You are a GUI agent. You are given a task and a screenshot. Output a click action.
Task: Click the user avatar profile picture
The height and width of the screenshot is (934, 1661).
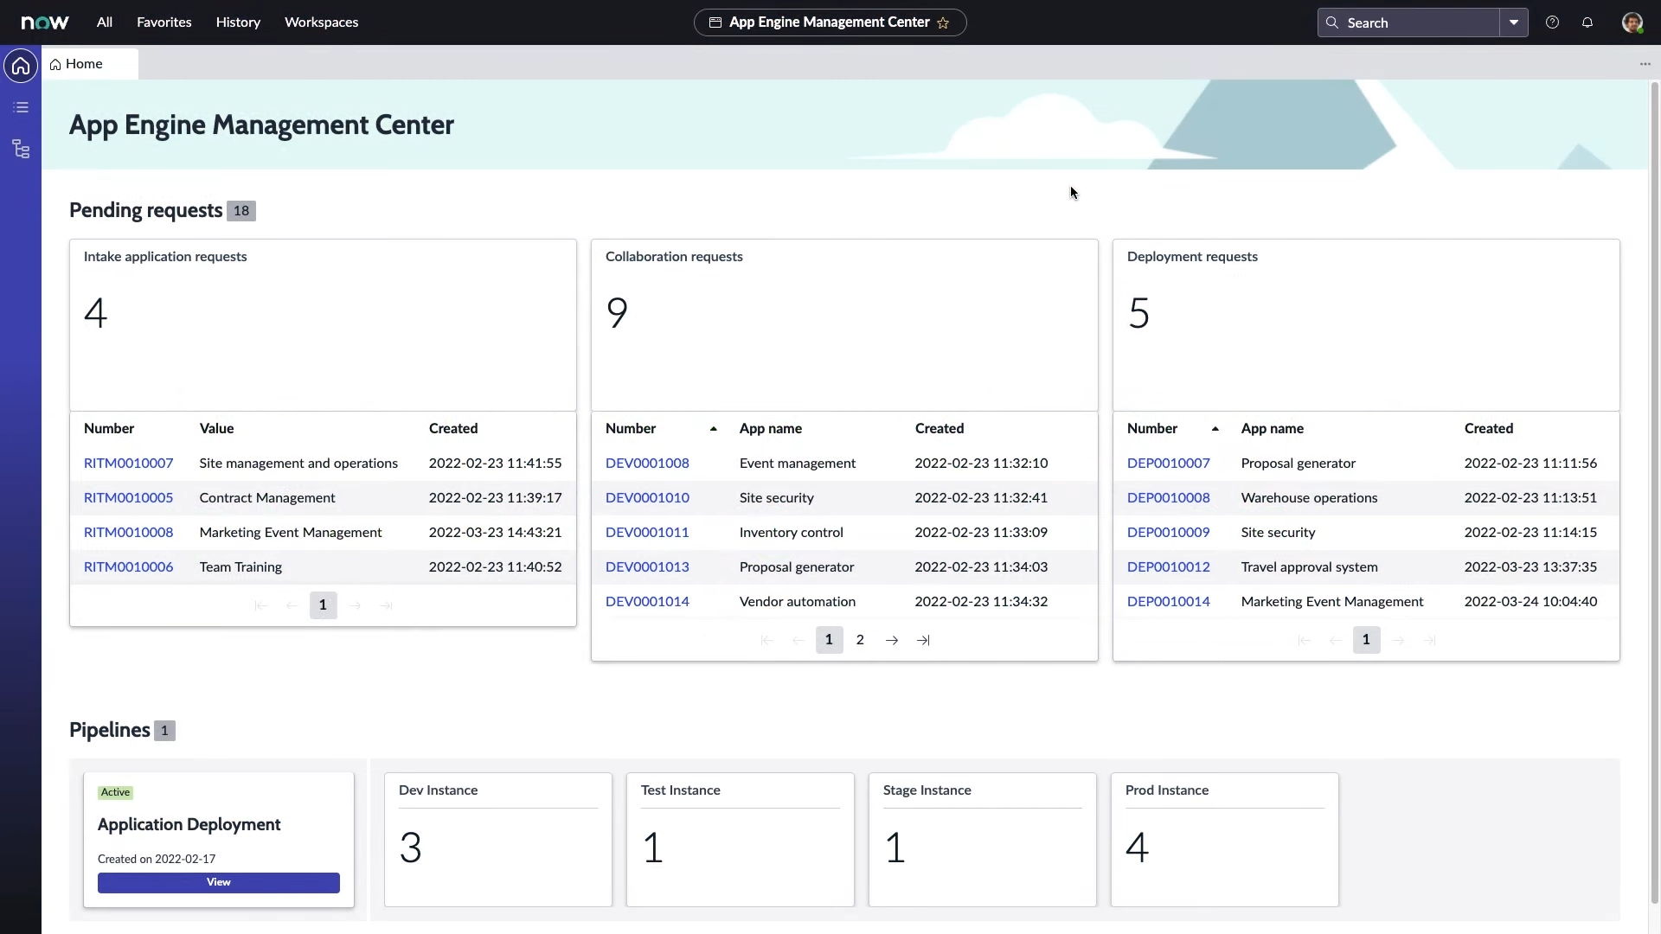pyautogui.click(x=1632, y=22)
